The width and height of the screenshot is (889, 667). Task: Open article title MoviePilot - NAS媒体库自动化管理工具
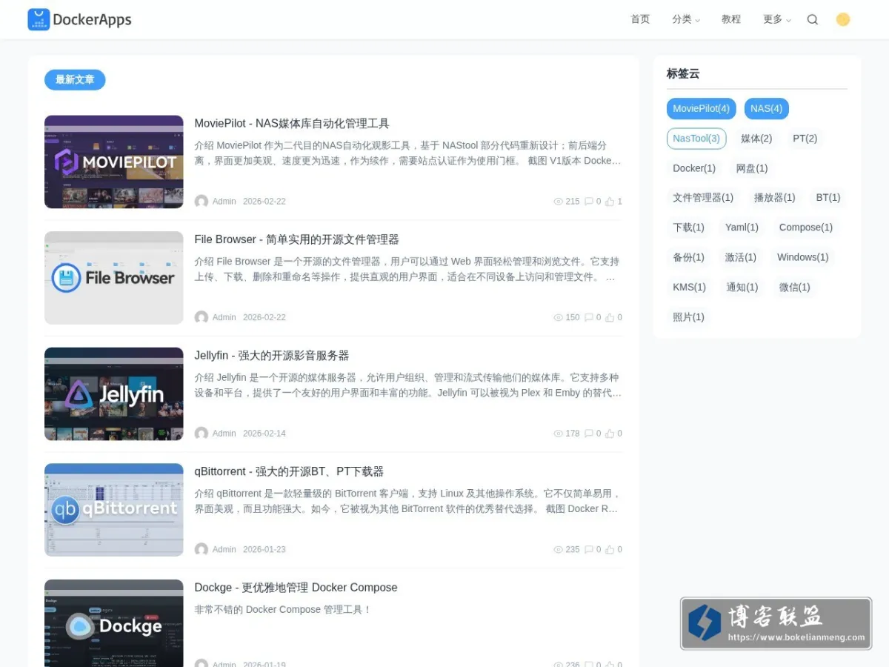(x=292, y=124)
